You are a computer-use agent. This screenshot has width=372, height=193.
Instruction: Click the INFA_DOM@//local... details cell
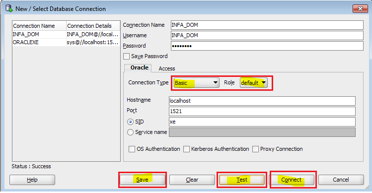[93, 34]
